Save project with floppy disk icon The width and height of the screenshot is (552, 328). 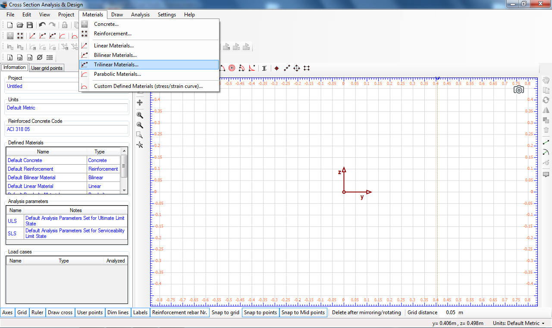pos(30,25)
